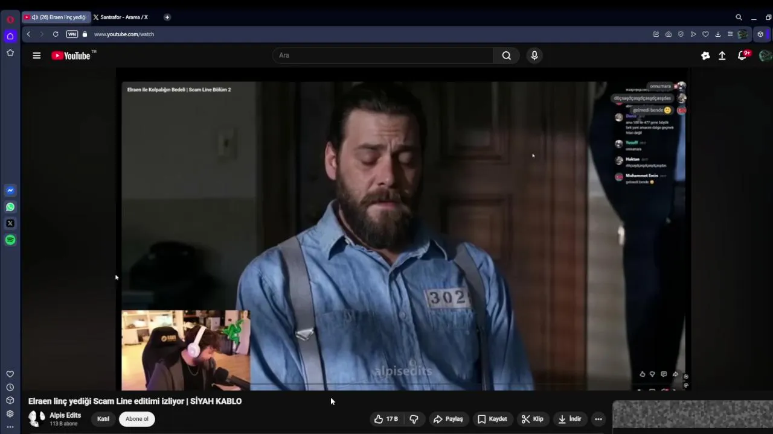Open a new browser tab
The width and height of the screenshot is (773, 434).
click(167, 17)
